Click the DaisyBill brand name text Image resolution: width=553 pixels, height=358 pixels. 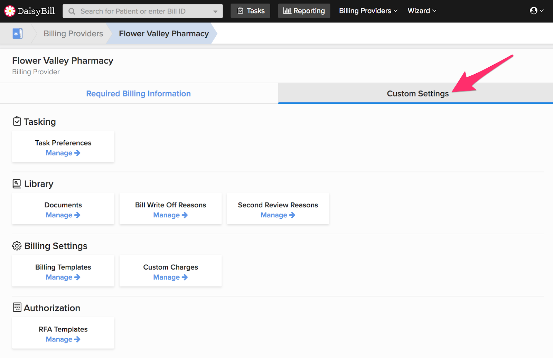36,11
